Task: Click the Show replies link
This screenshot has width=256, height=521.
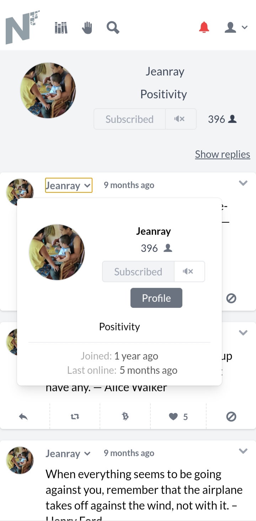Action: 223,154
